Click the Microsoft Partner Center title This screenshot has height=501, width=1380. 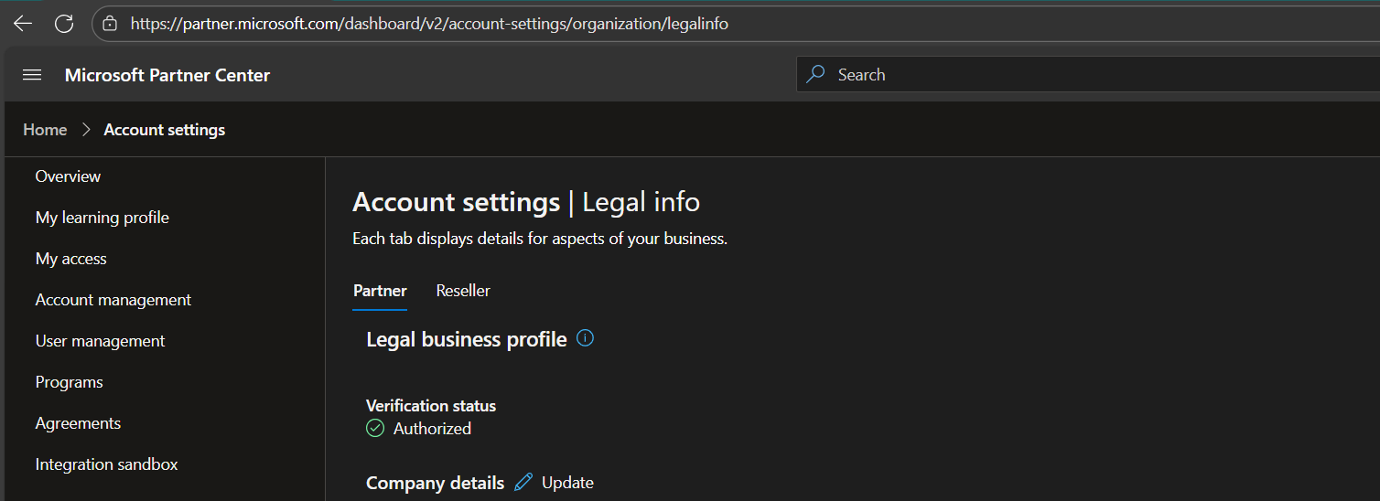[167, 75]
